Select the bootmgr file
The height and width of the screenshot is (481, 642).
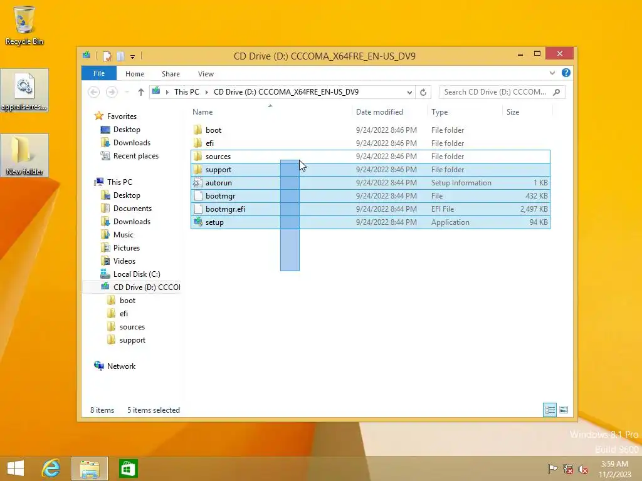(370, 196)
